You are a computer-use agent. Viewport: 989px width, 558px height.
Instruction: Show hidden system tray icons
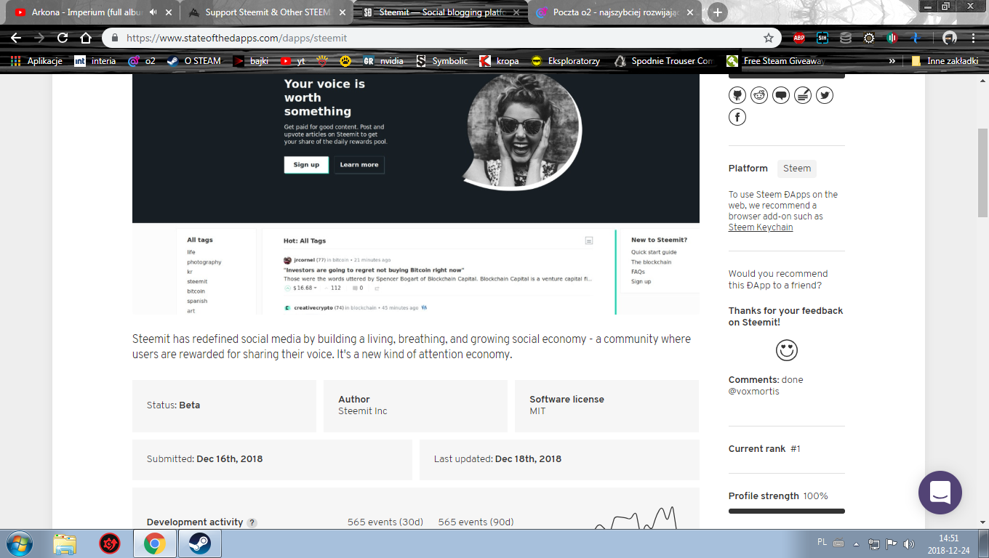[855, 543]
